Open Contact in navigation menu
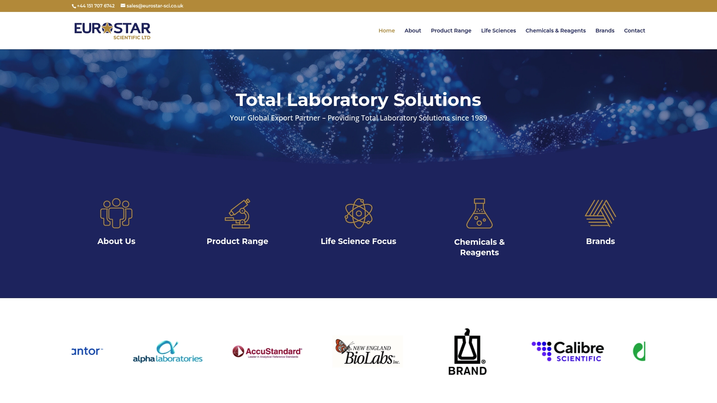717x403 pixels. click(x=634, y=31)
